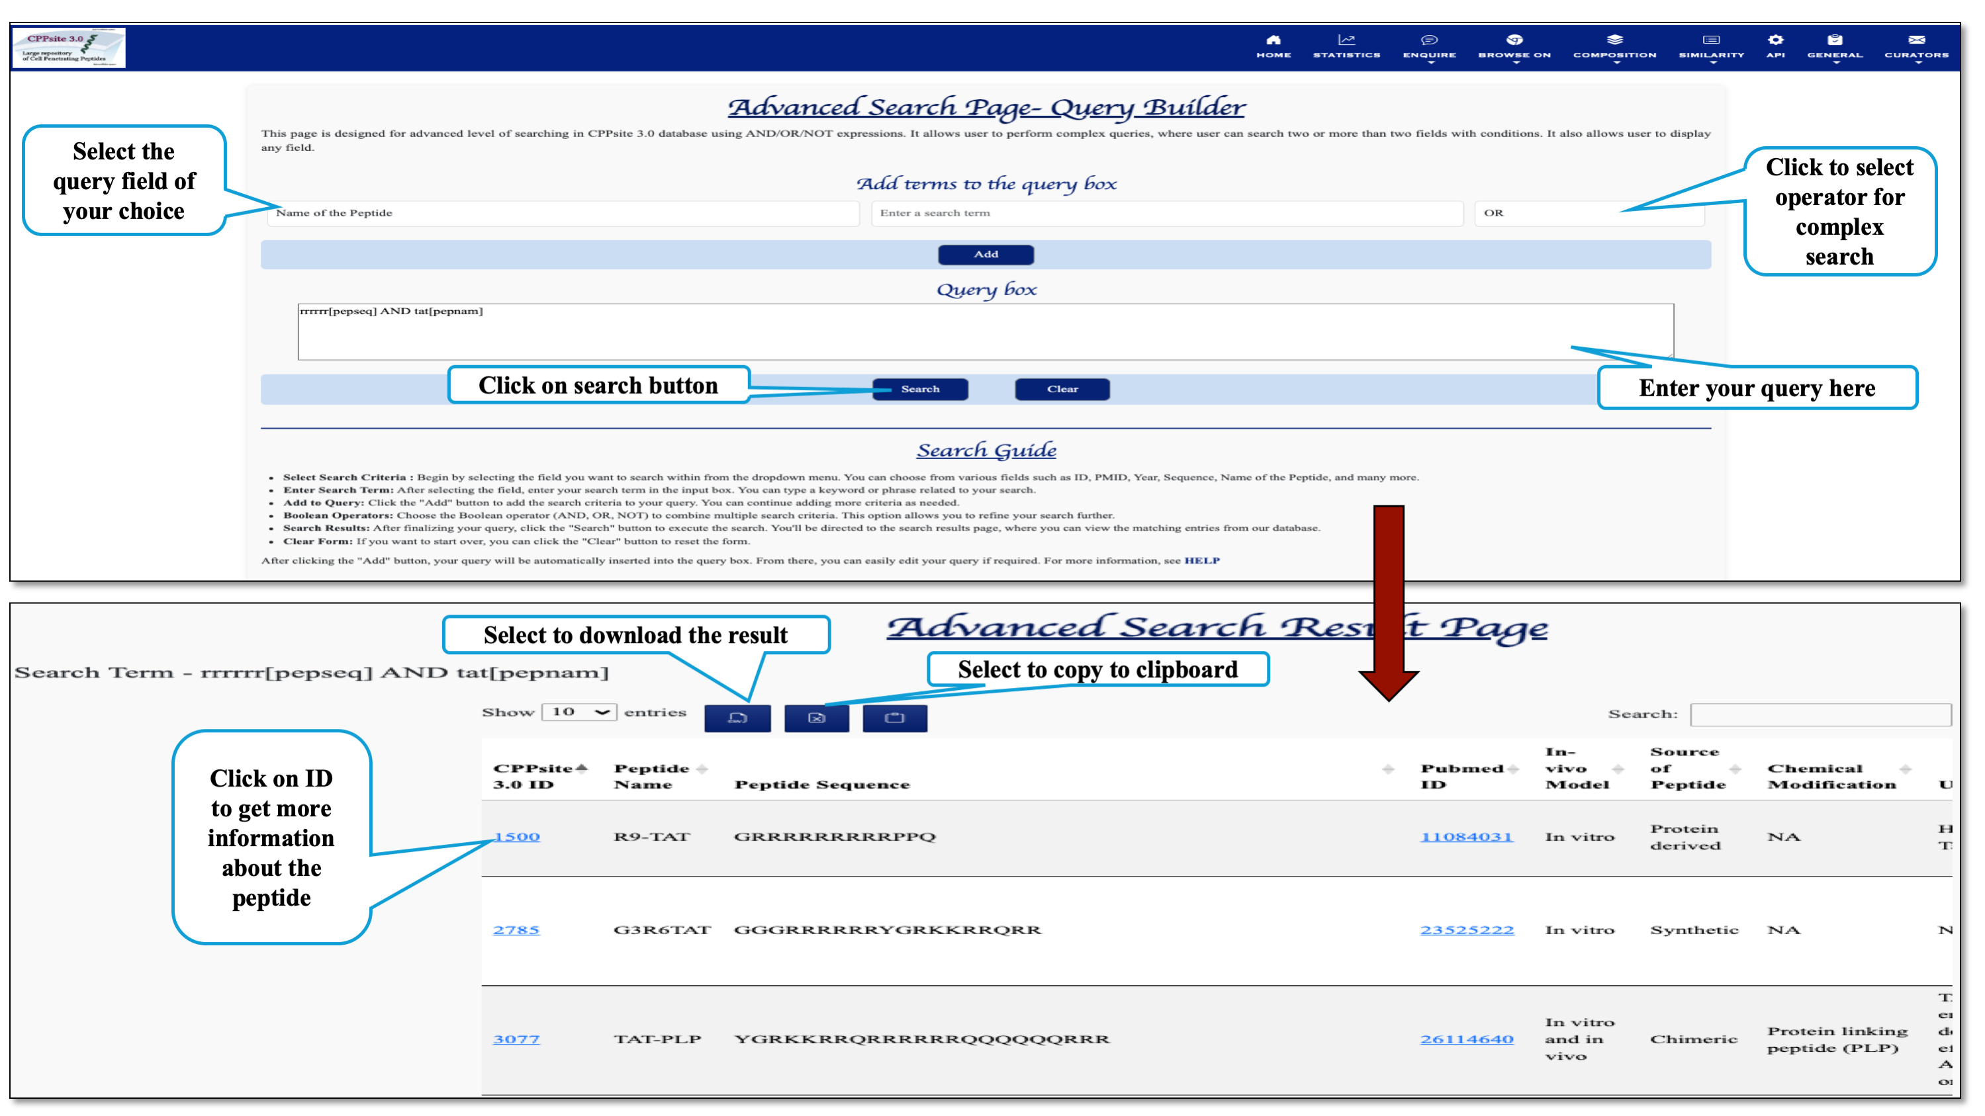
Task: Open peptide ID 1500 link
Action: click(x=516, y=836)
